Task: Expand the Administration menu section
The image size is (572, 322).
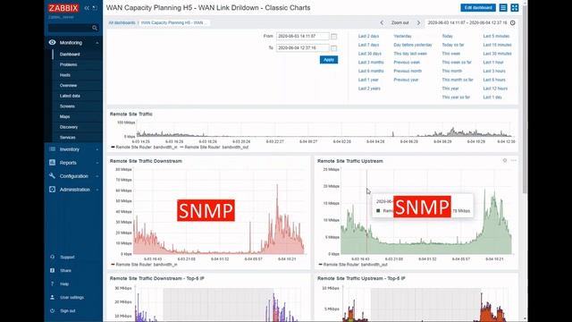Action: (97, 190)
